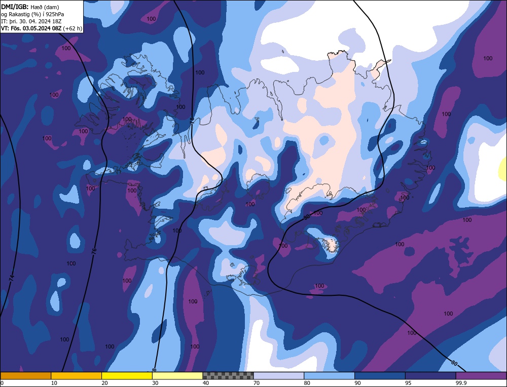Click the legend value 95
Viewport: 507px width, 387px height.
[408, 383]
